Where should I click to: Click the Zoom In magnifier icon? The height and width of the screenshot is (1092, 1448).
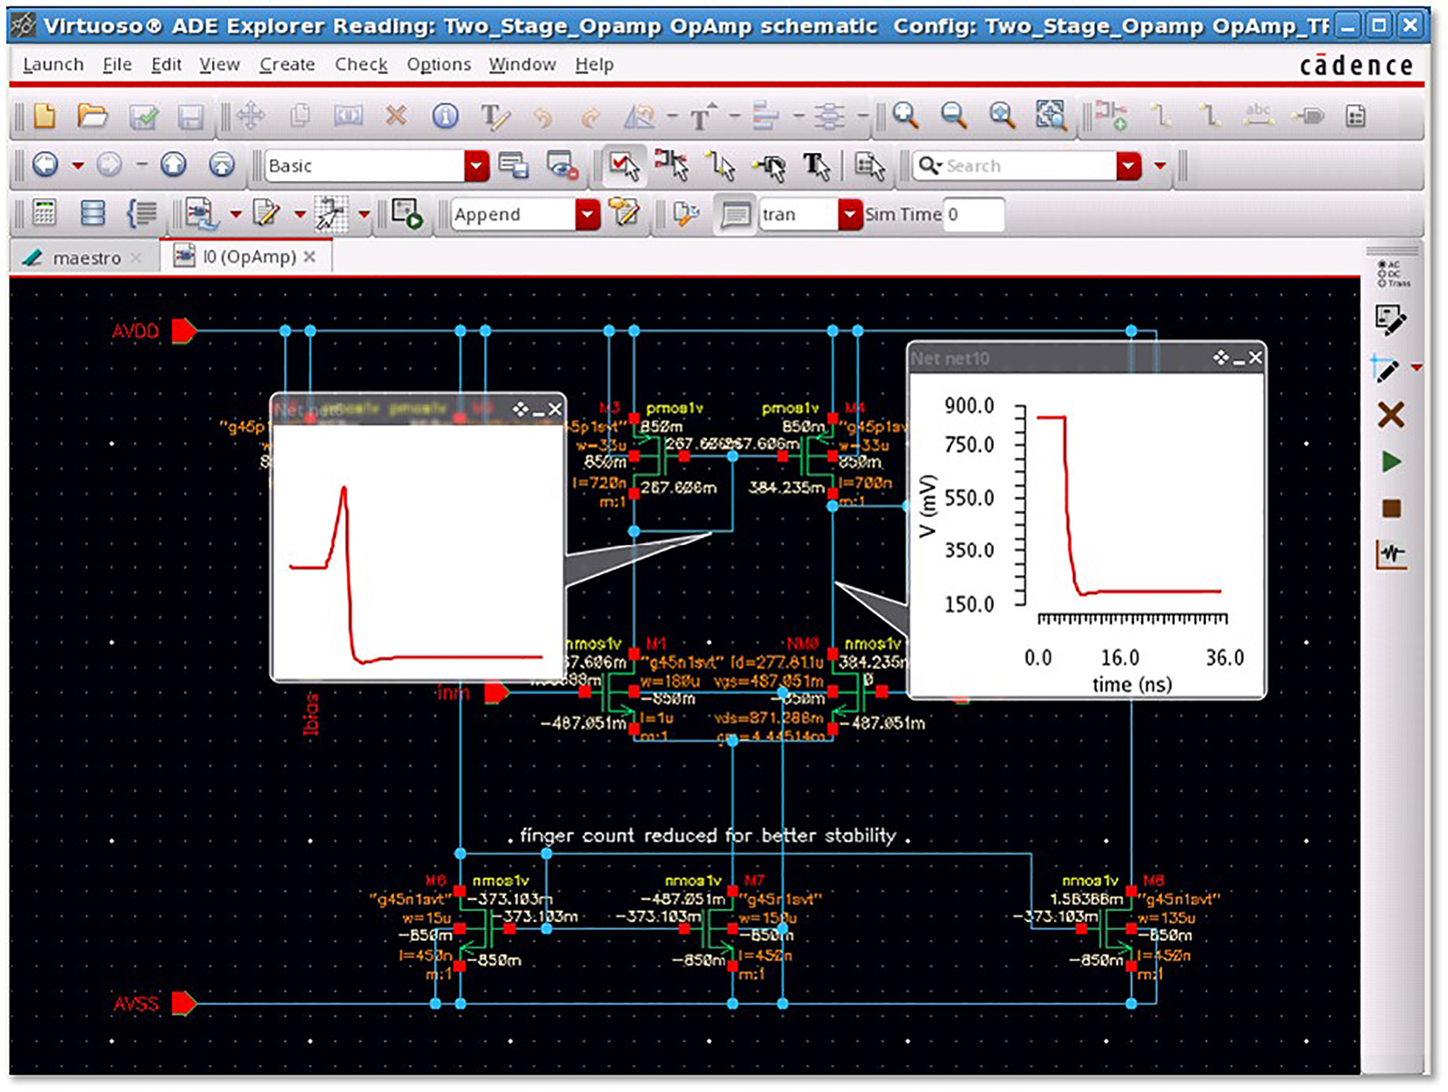pos(906,116)
